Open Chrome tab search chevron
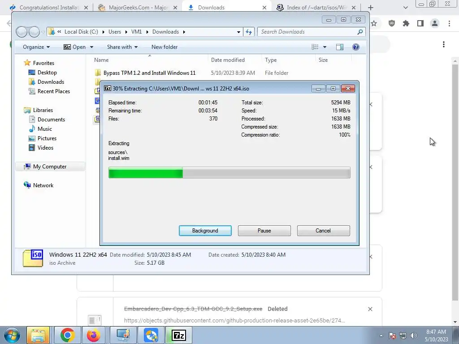 pos(405,8)
